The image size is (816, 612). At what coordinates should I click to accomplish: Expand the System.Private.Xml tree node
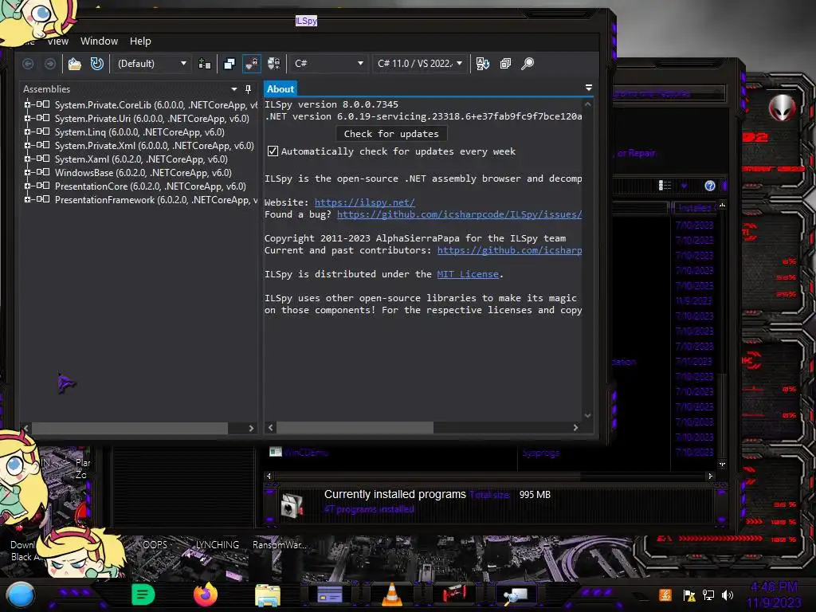27,145
